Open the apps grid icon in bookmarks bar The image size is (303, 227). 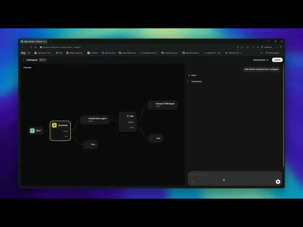tap(29, 53)
